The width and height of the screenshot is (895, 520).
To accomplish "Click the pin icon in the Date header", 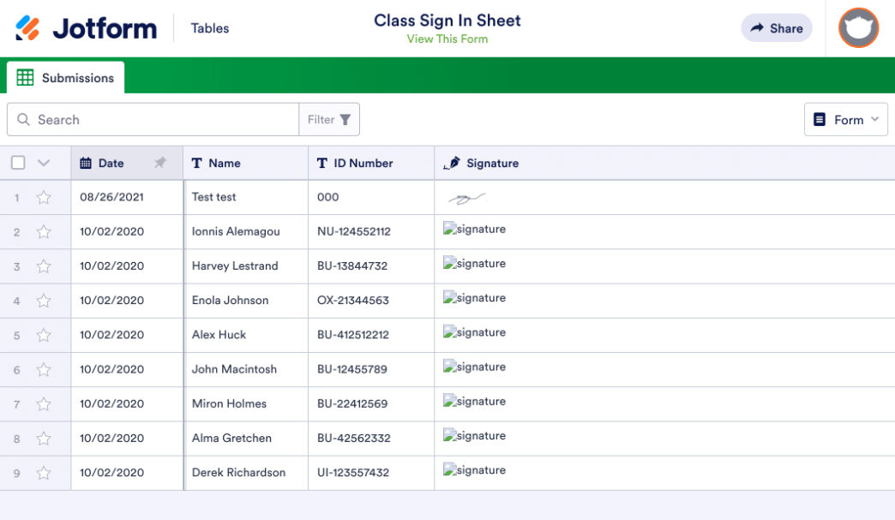I will click(160, 163).
